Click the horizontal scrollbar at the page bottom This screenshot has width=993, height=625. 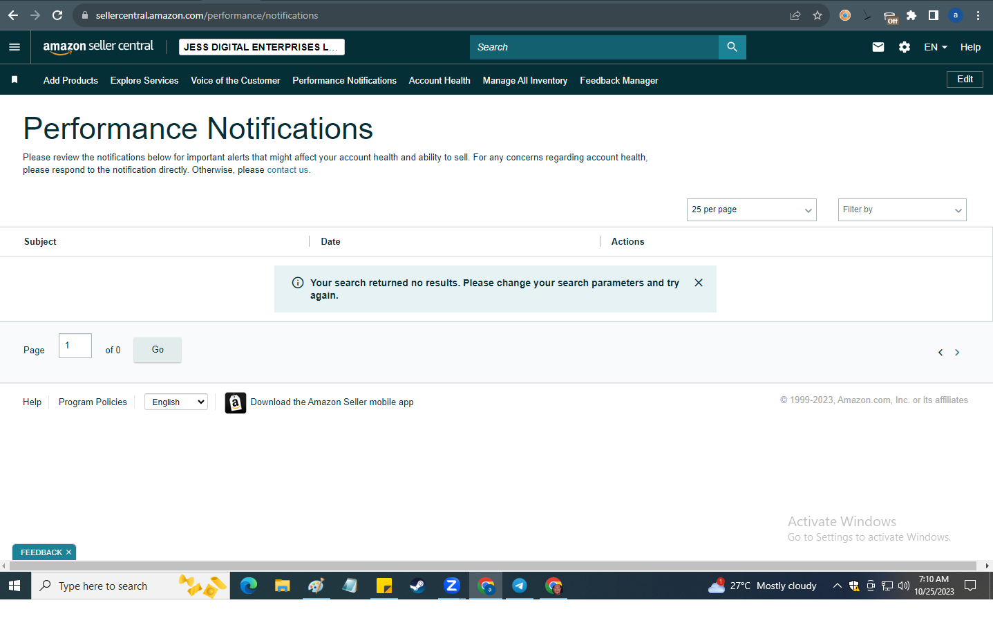(493, 566)
